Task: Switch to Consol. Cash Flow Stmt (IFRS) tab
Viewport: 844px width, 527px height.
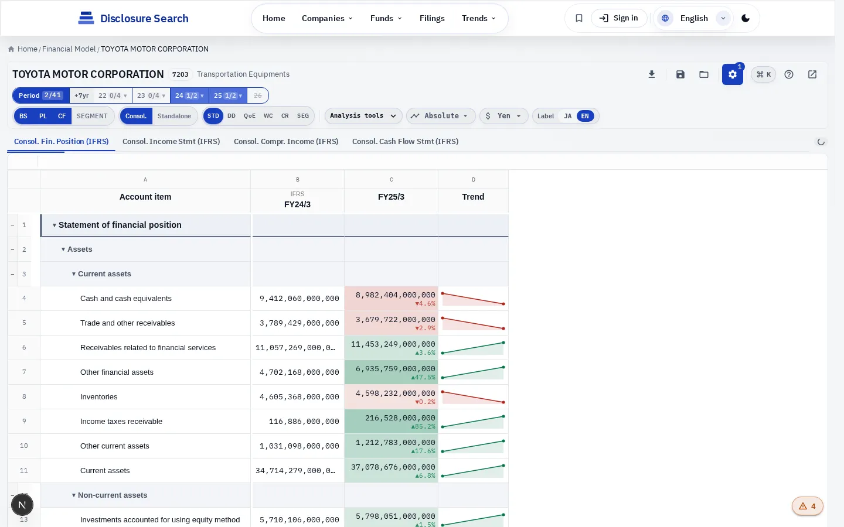Action: tap(405, 142)
